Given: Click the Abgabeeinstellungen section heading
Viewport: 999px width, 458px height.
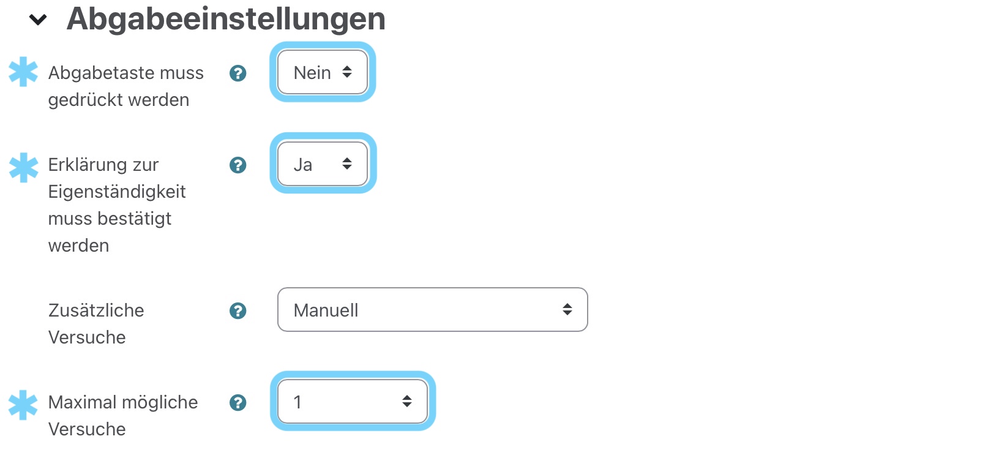Looking at the screenshot, I should (x=226, y=20).
